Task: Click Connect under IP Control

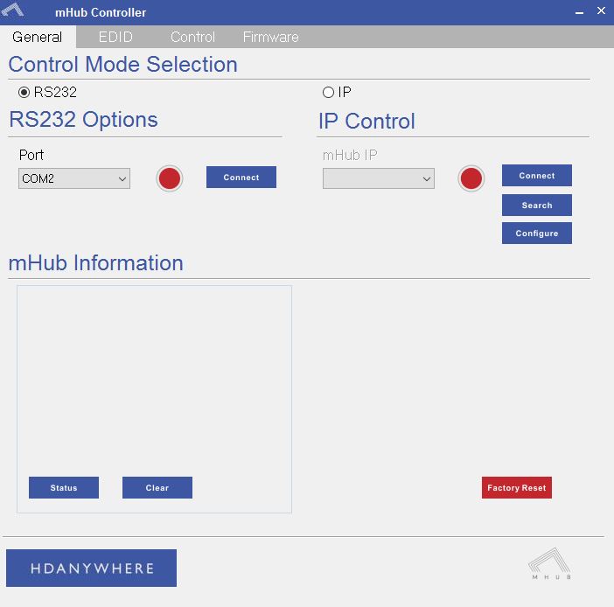Action: click(x=537, y=176)
